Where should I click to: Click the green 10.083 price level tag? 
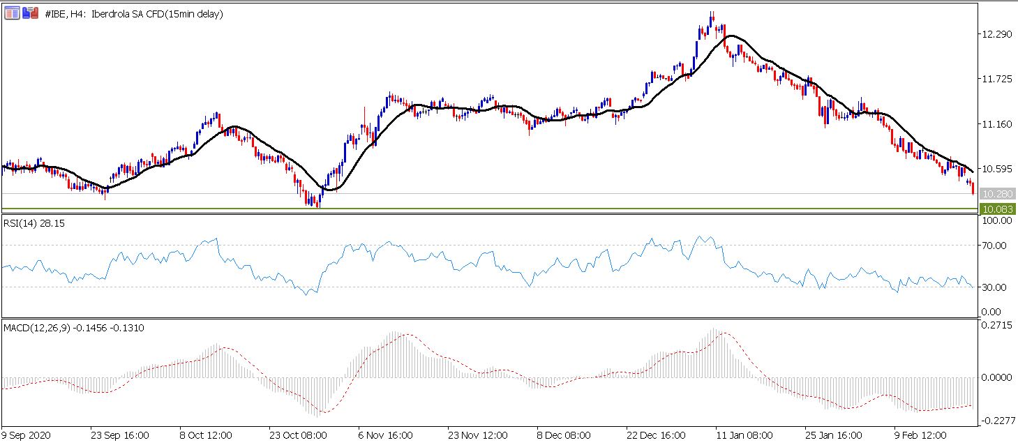tap(997, 209)
